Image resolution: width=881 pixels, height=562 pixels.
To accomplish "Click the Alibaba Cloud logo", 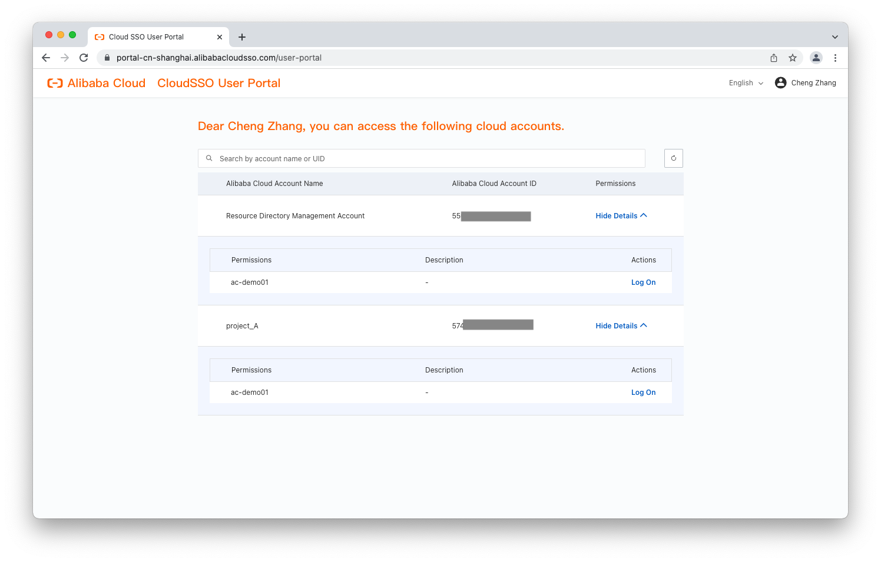I will click(97, 83).
